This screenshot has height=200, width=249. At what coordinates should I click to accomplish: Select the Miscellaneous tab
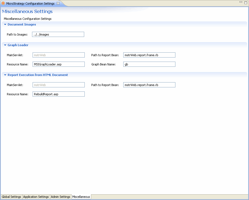point(81,197)
